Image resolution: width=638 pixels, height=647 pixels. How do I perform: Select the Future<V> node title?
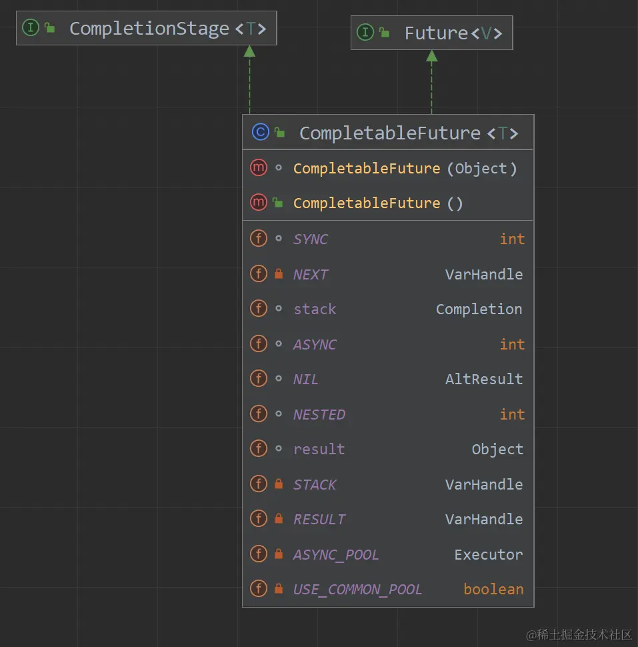[453, 33]
